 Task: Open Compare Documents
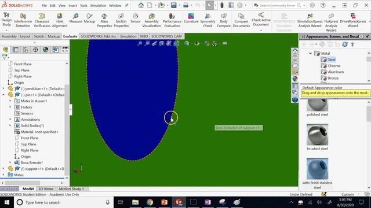(x=241, y=20)
